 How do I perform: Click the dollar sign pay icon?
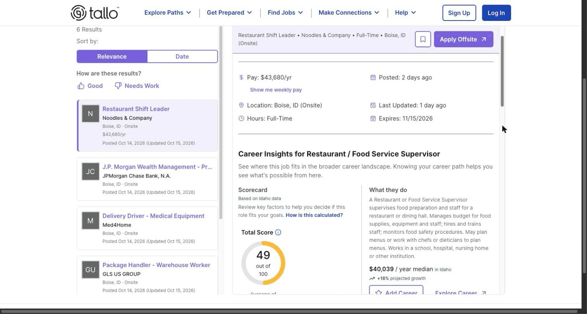pos(241,78)
